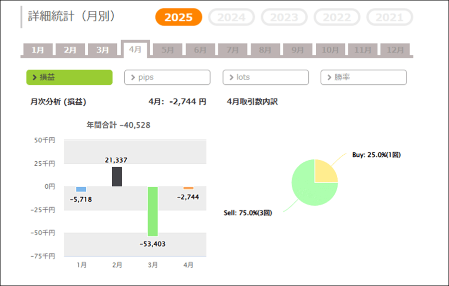Show the 勝率 win-rate view
This screenshot has height=286, width=449.
click(364, 77)
